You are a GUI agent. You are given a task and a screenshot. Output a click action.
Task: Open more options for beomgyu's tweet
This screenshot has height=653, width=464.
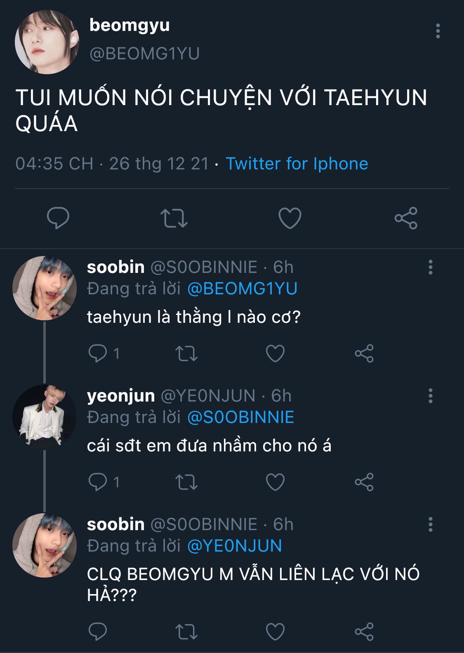tap(438, 31)
